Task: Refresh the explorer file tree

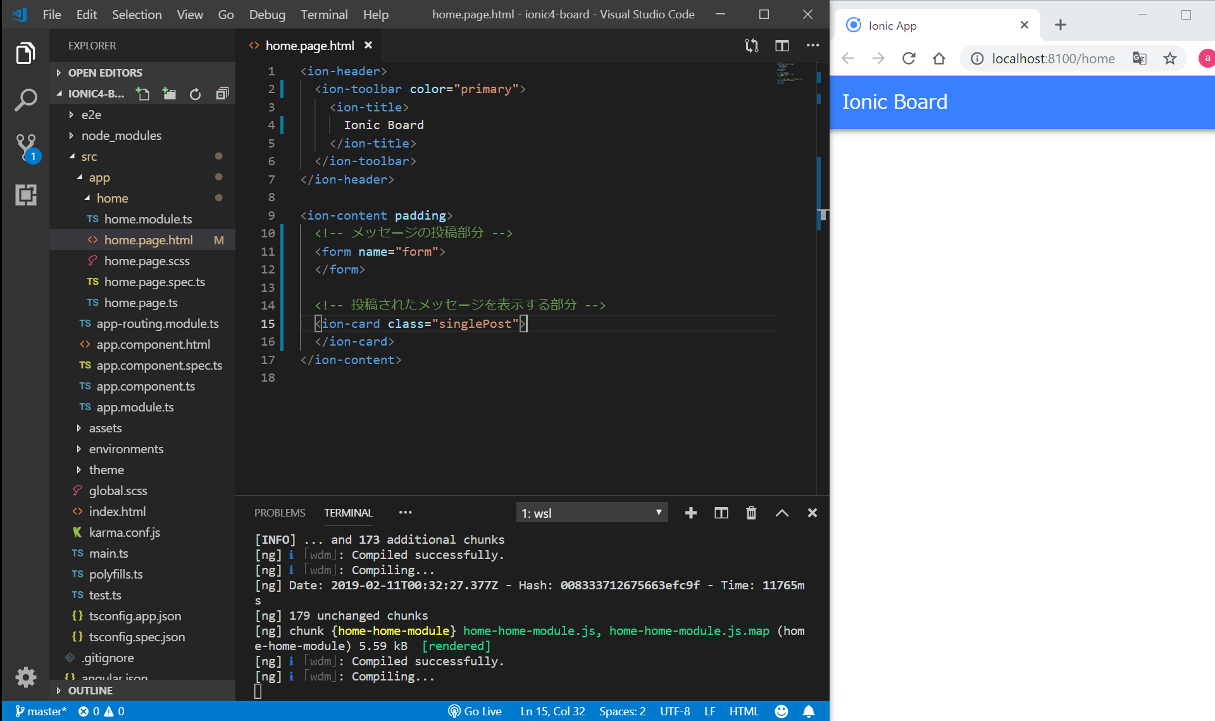Action: [195, 94]
